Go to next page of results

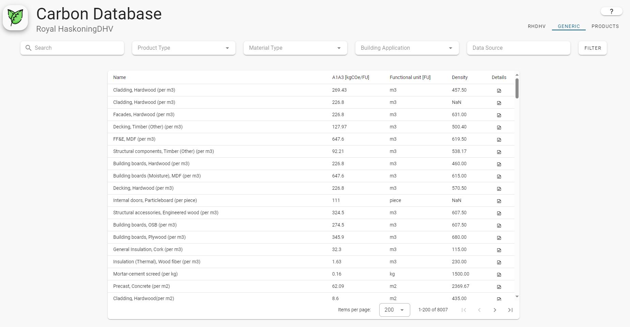495,310
